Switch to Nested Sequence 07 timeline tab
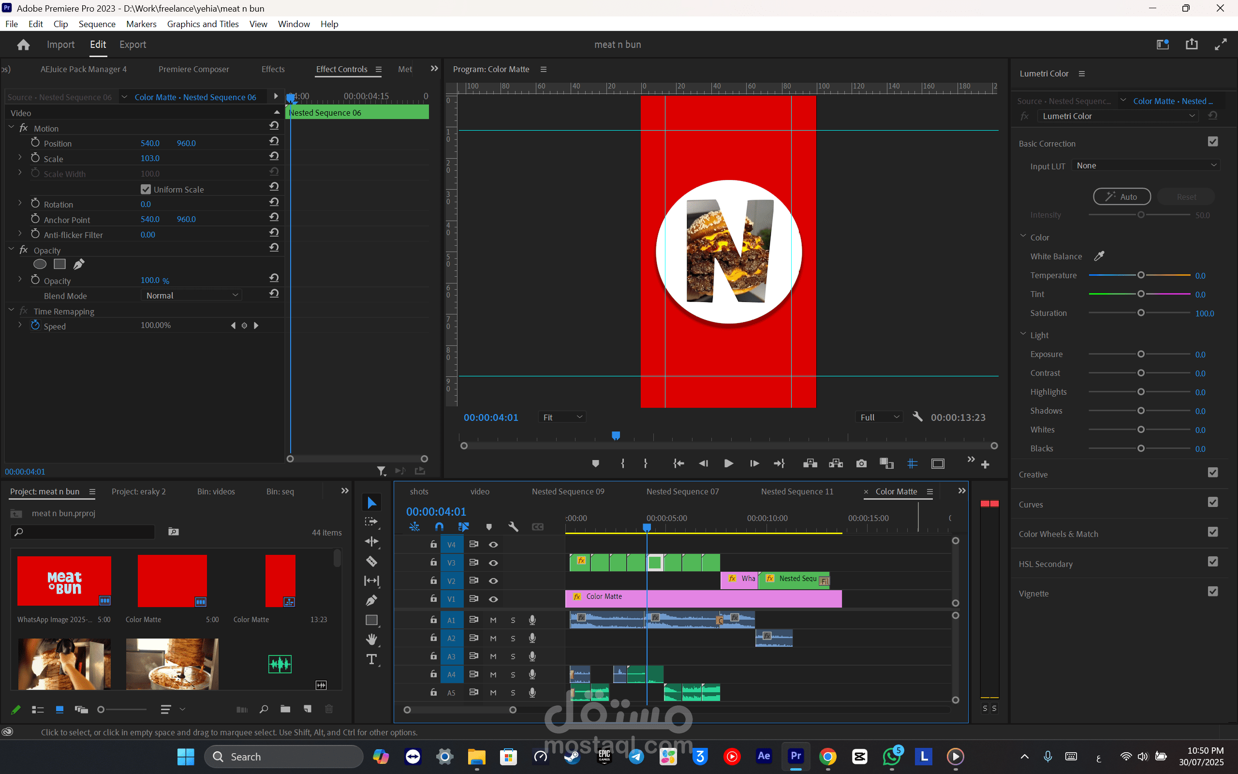This screenshot has width=1238, height=774. point(682,491)
